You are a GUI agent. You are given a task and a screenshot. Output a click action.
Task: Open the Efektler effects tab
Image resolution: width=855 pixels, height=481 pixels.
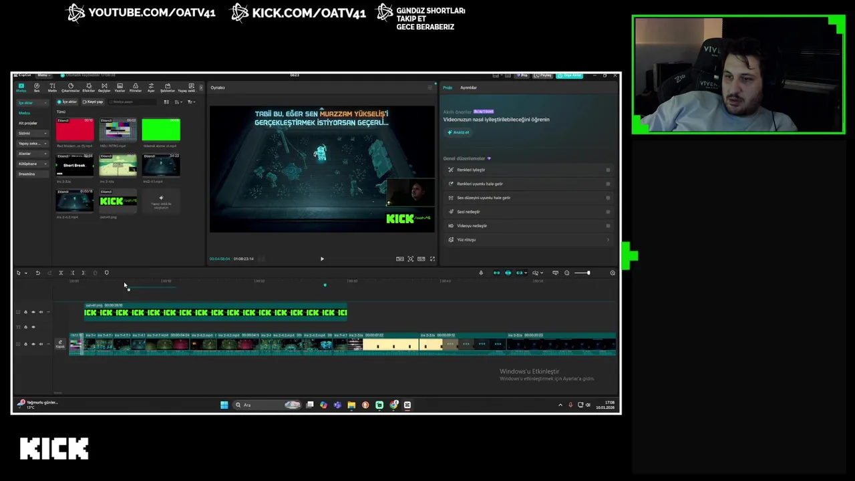[x=89, y=88]
